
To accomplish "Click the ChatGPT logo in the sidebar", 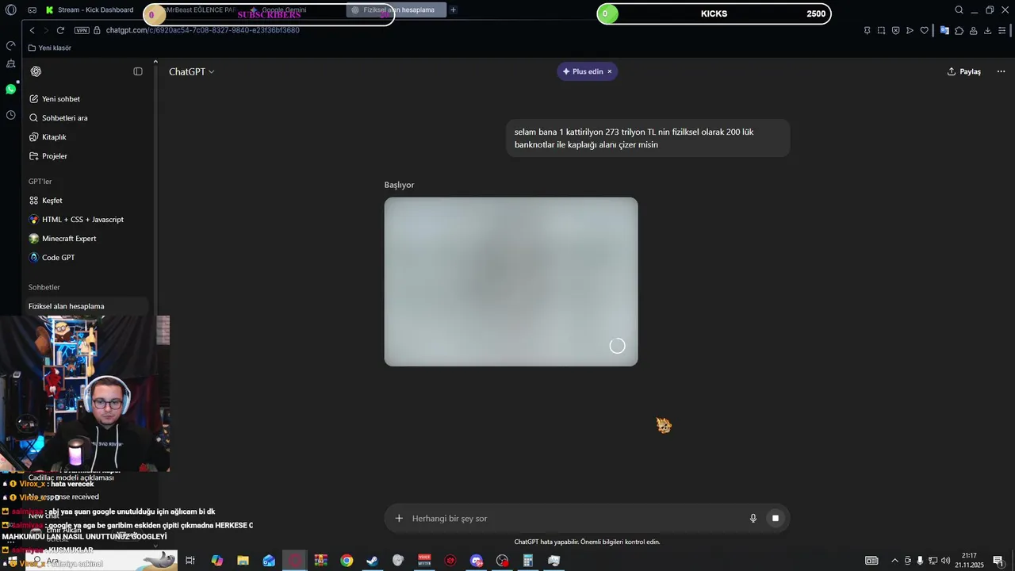I will coord(36,71).
